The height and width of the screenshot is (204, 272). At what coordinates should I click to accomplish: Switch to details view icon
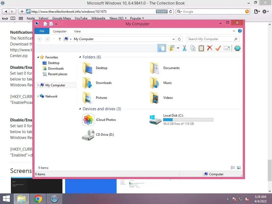233,168
